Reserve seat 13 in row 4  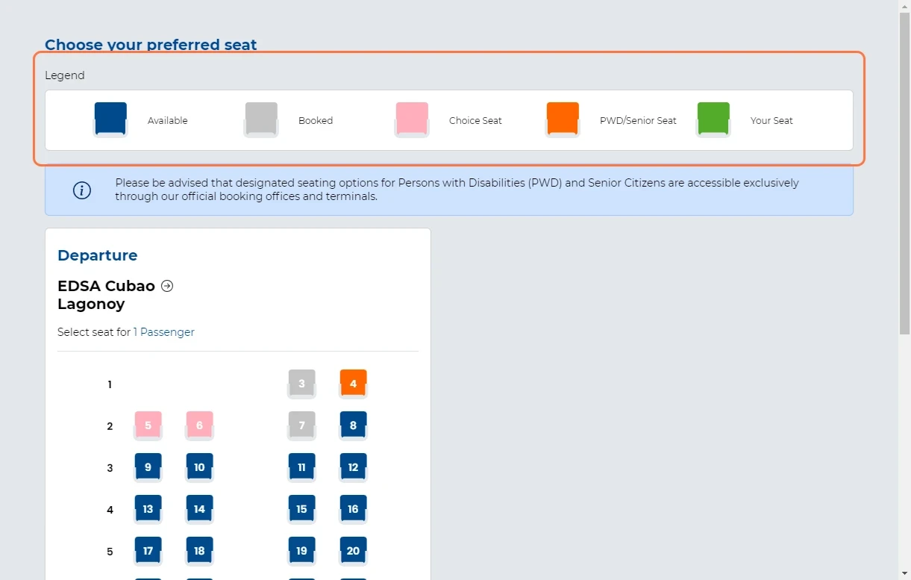click(x=148, y=509)
